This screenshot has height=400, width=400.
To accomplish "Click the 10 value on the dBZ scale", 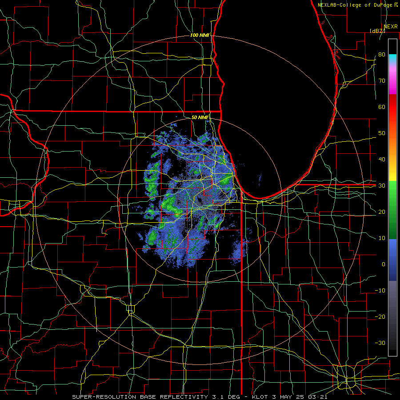I will click(382, 238).
